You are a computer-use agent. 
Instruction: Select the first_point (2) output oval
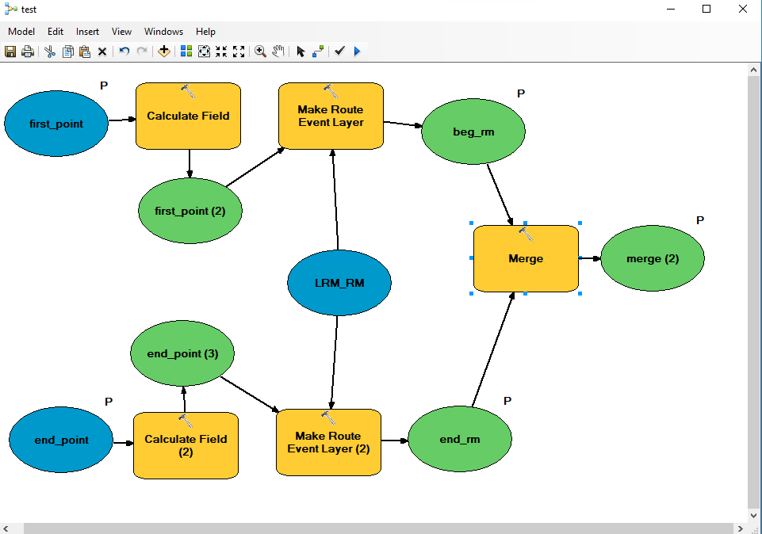(x=190, y=211)
